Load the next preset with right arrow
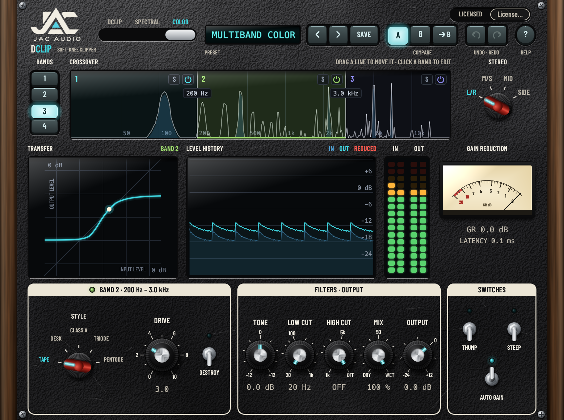Screen dimensions: 564x420 point(338,34)
